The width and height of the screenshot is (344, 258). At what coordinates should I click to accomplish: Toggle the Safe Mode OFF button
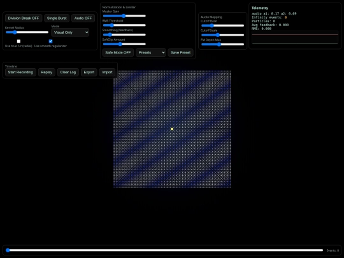(x=118, y=53)
